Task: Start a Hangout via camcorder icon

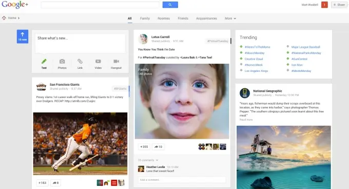Action: coord(116,61)
